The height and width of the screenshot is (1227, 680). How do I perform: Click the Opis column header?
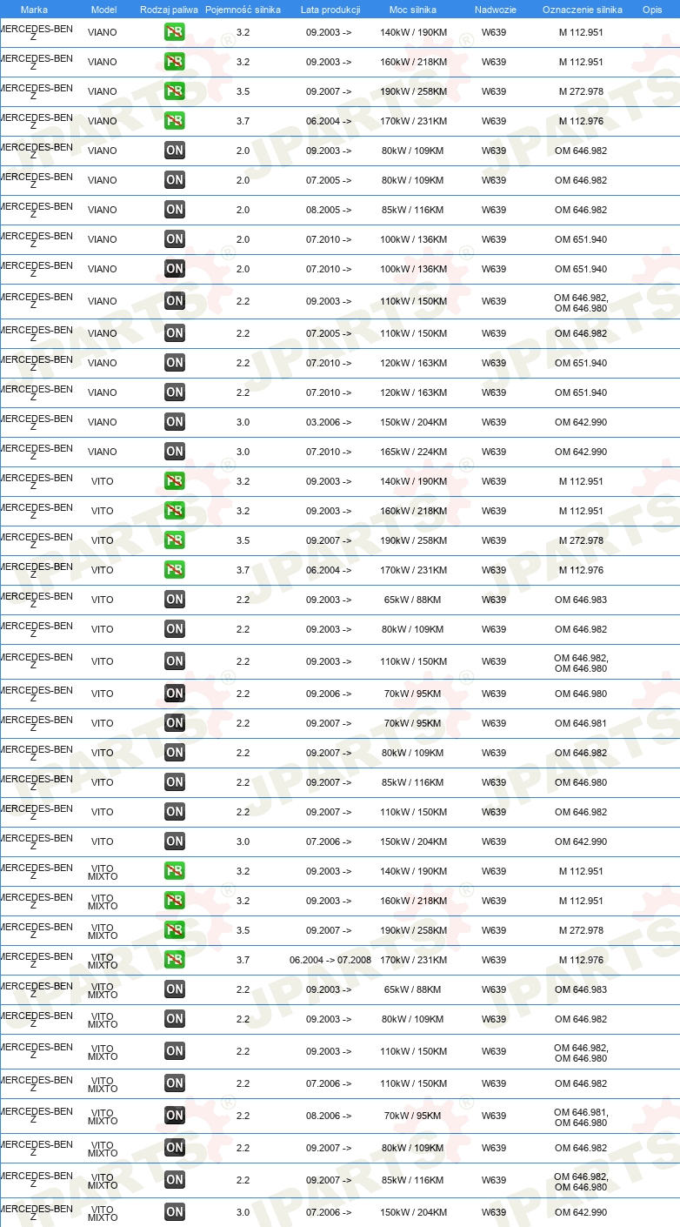coord(651,10)
